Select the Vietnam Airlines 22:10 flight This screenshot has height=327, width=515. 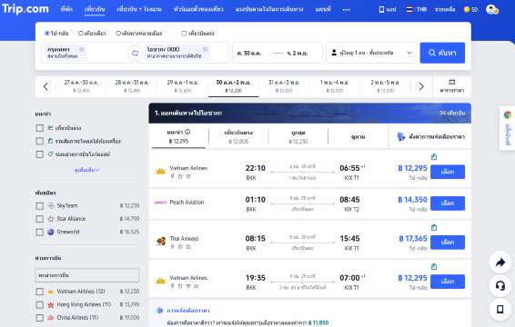pyautogui.click(x=448, y=172)
